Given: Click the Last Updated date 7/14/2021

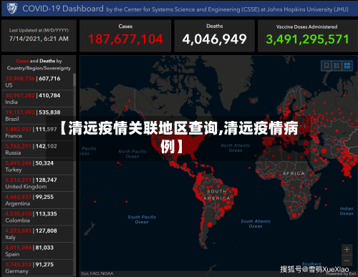Looking at the screenshot, I should [x=39, y=39].
